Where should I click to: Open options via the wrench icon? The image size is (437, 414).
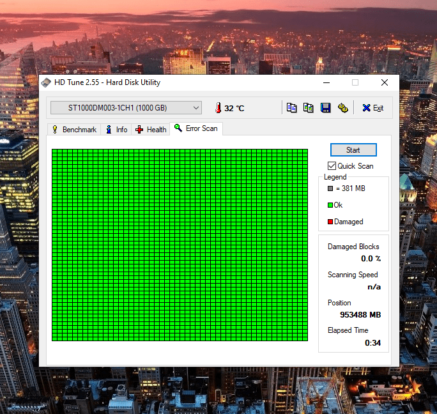tap(343, 107)
